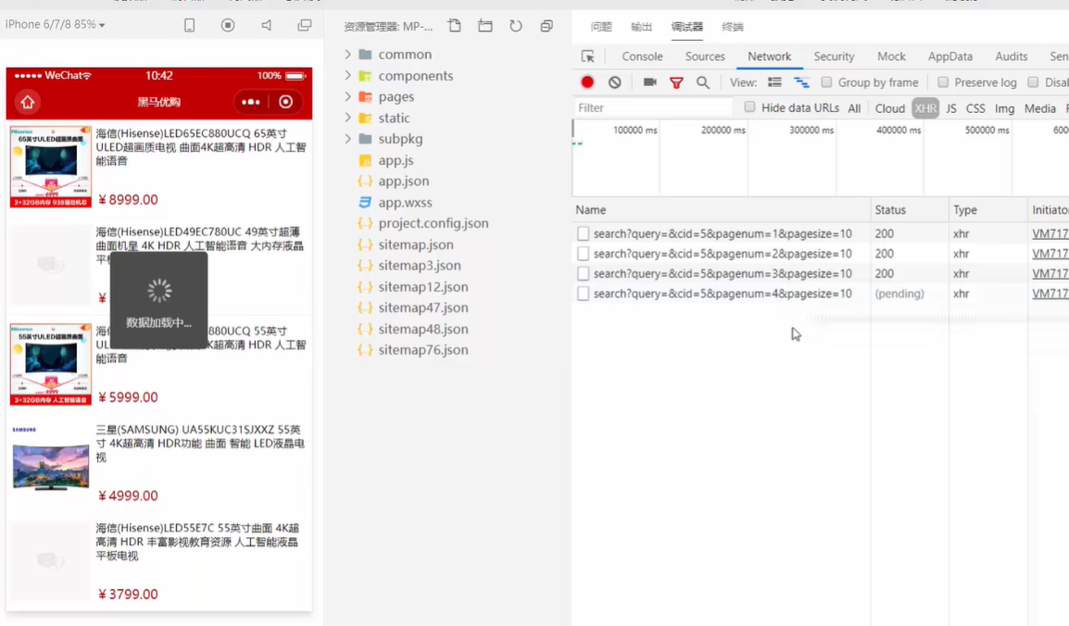Image resolution: width=1069 pixels, height=626 pixels.
Task: Expand the subpkg folder
Action: click(347, 138)
